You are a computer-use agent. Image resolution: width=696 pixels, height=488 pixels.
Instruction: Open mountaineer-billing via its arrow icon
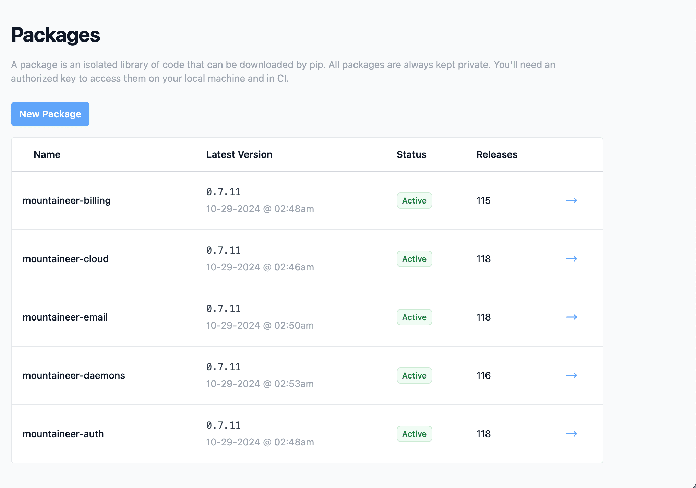pos(572,200)
